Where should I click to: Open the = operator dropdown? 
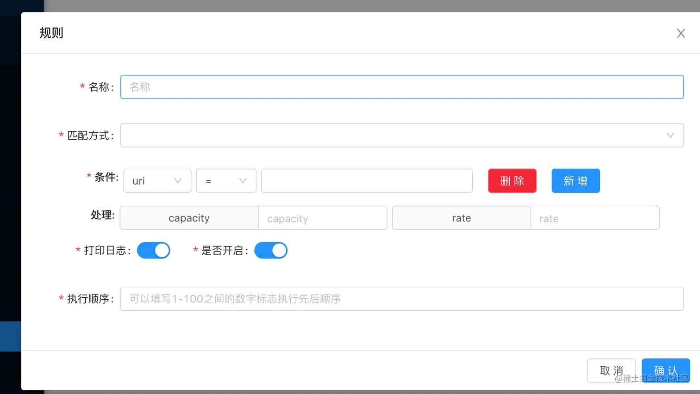coord(226,181)
